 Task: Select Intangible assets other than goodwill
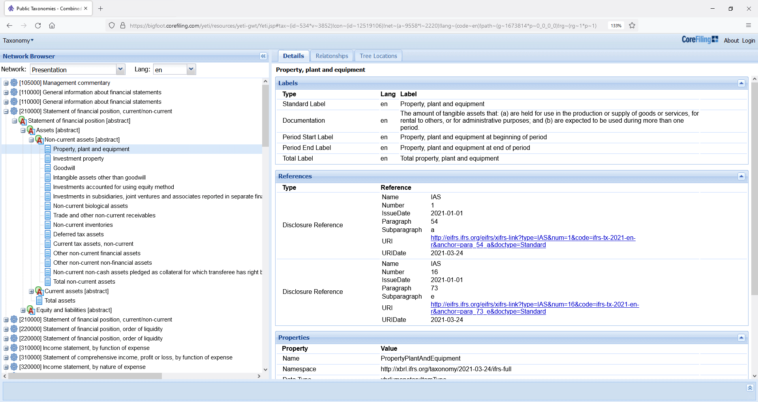99,178
